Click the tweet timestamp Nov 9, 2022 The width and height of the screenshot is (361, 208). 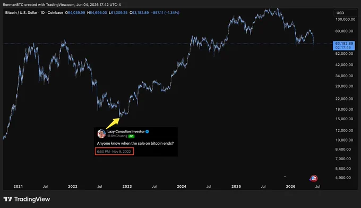click(x=114, y=152)
